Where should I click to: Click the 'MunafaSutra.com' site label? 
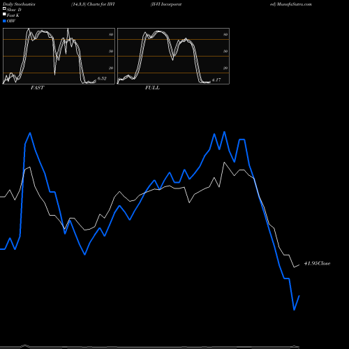[x=295, y=4]
